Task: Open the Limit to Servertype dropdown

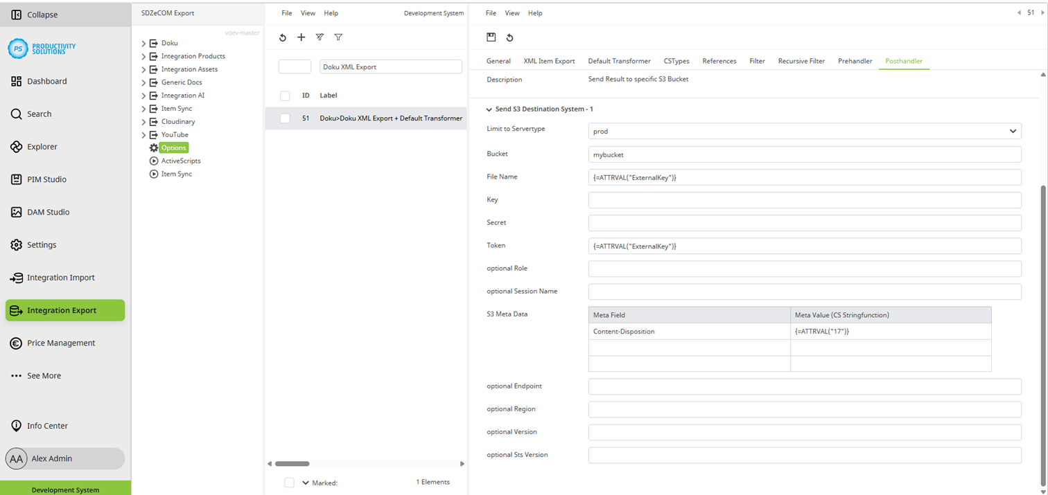Action: [804, 131]
